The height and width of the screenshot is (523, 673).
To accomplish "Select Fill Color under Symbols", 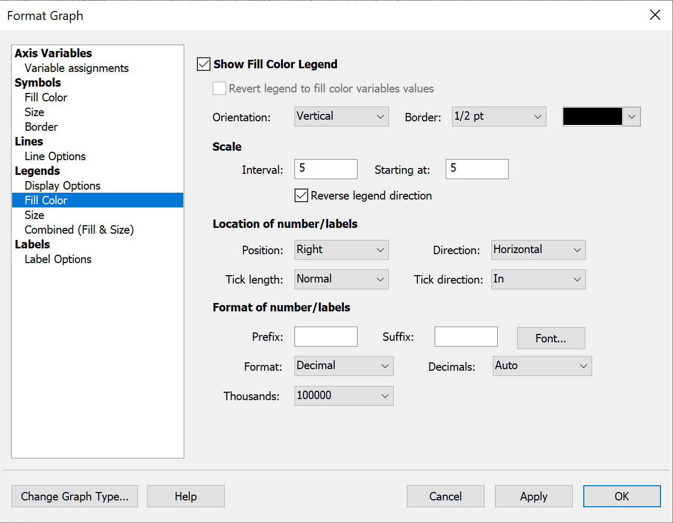I will point(46,97).
